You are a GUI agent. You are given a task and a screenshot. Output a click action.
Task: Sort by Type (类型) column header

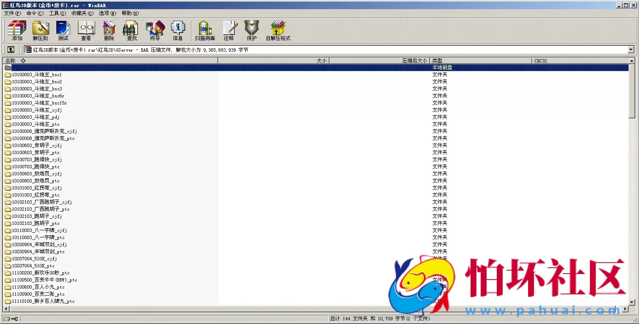pos(437,61)
